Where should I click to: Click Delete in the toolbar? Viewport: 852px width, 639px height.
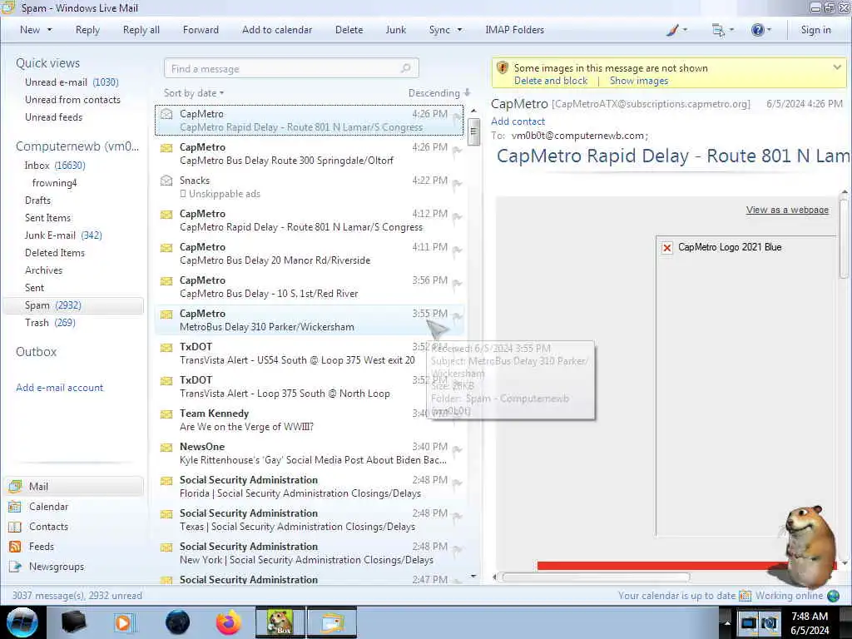(x=349, y=30)
